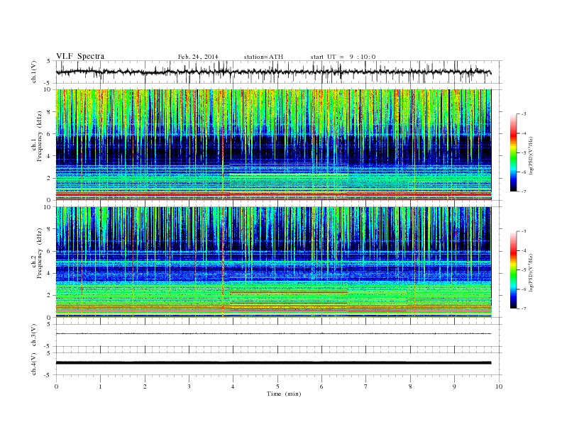Click the ch.1 spectrogram color bar

tap(513, 152)
